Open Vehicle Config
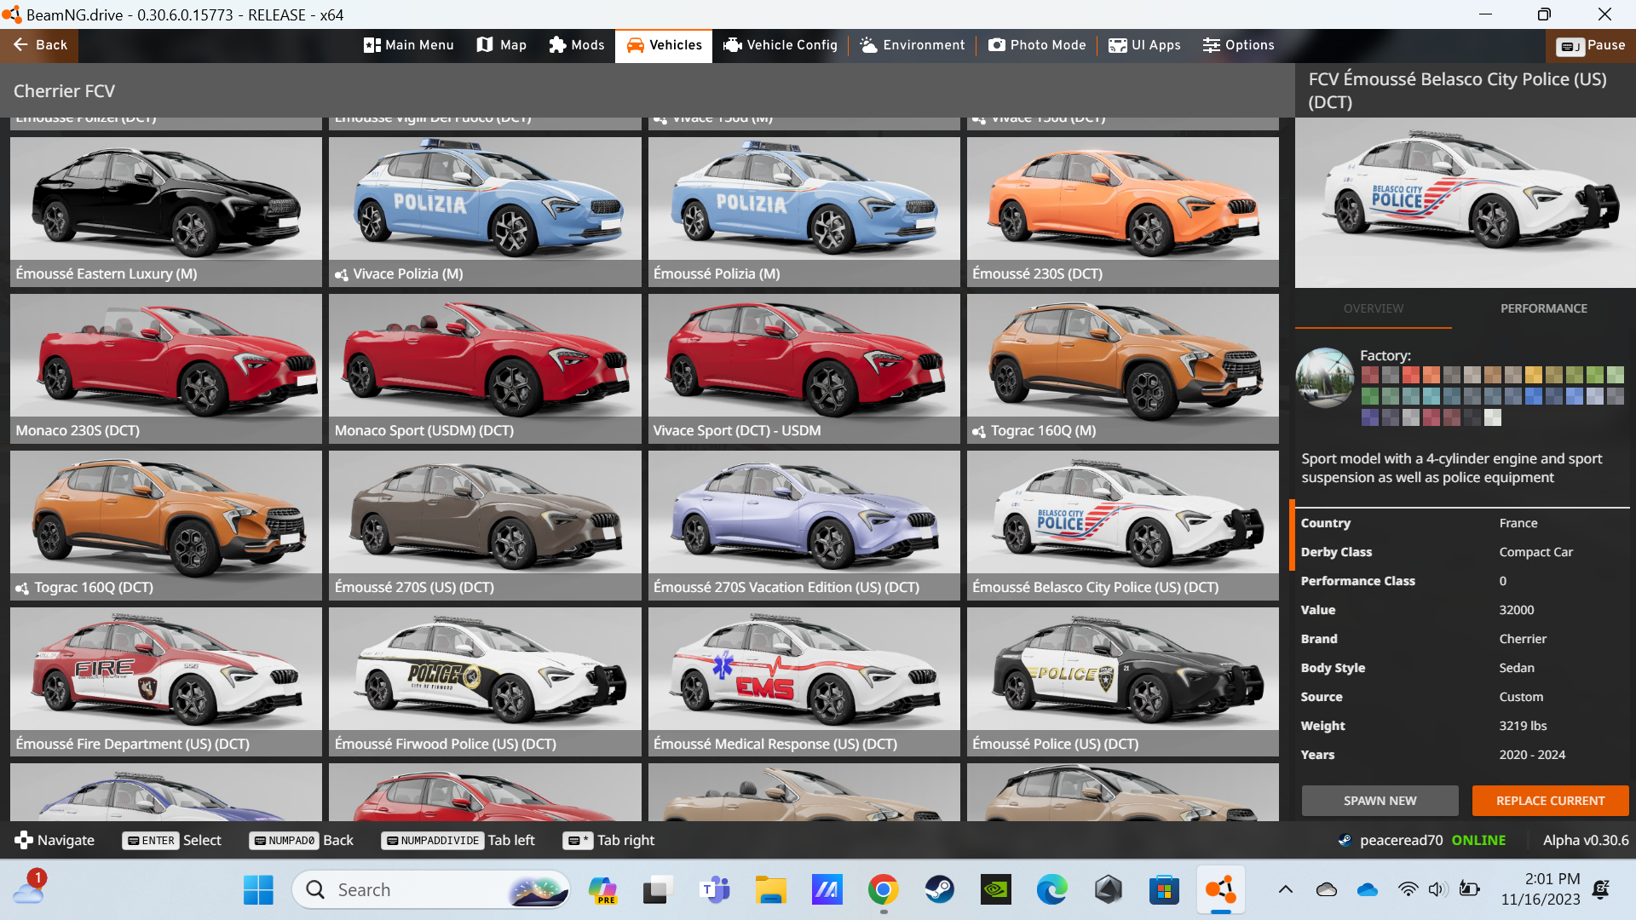Viewport: 1636px width, 920px height. point(781,45)
